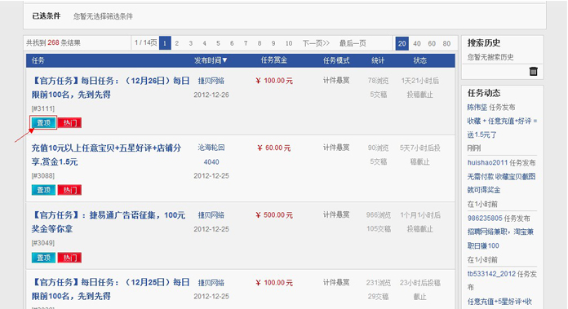Click ¥60.00元 reward amount
Image resolution: width=568 pixels, height=309 pixels.
(x=274, y=148)
